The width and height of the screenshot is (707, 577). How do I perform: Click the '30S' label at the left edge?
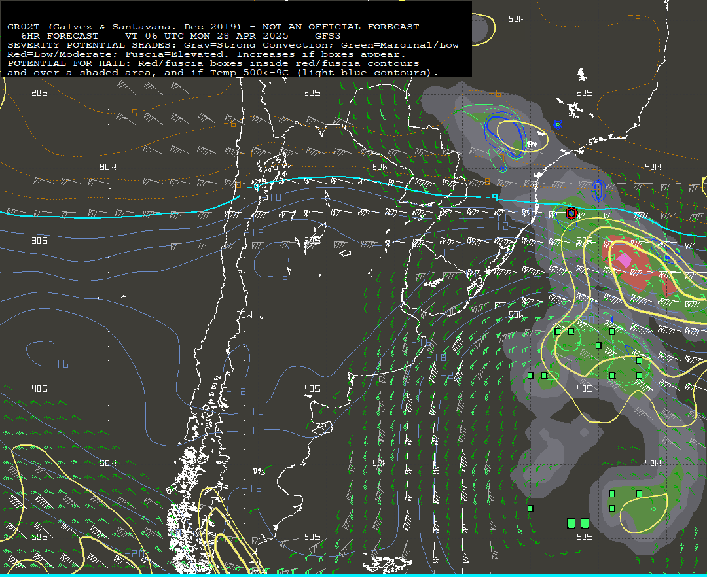tap(40, 241)
